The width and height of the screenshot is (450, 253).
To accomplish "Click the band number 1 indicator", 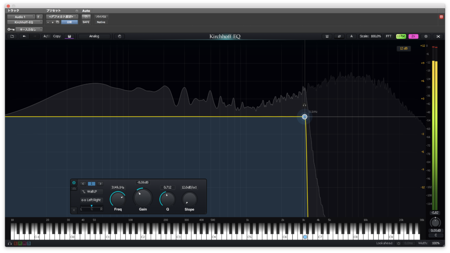I will click(91, 184).
